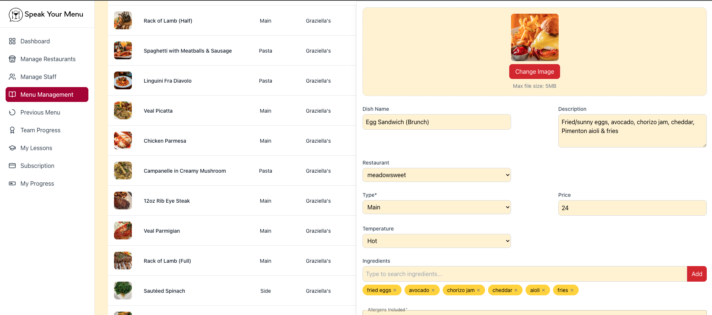Click the Campanelle in Creamy Mushroom thumbnail
Image resolution: width=712 pixels, height=315 pixels.
coord(123,170)
